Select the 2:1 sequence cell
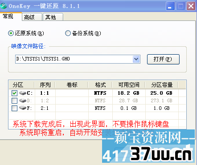Viewport: 197px width, 165px height. (x=45, y=108)
